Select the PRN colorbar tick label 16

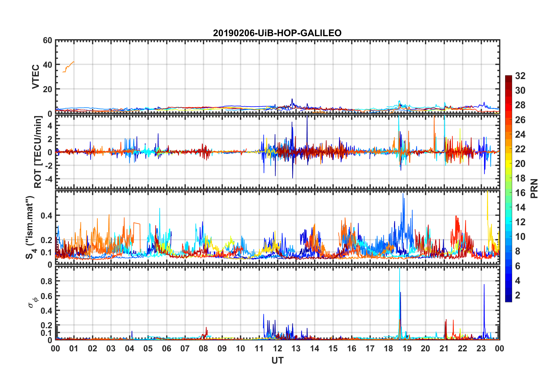point(520,193)
